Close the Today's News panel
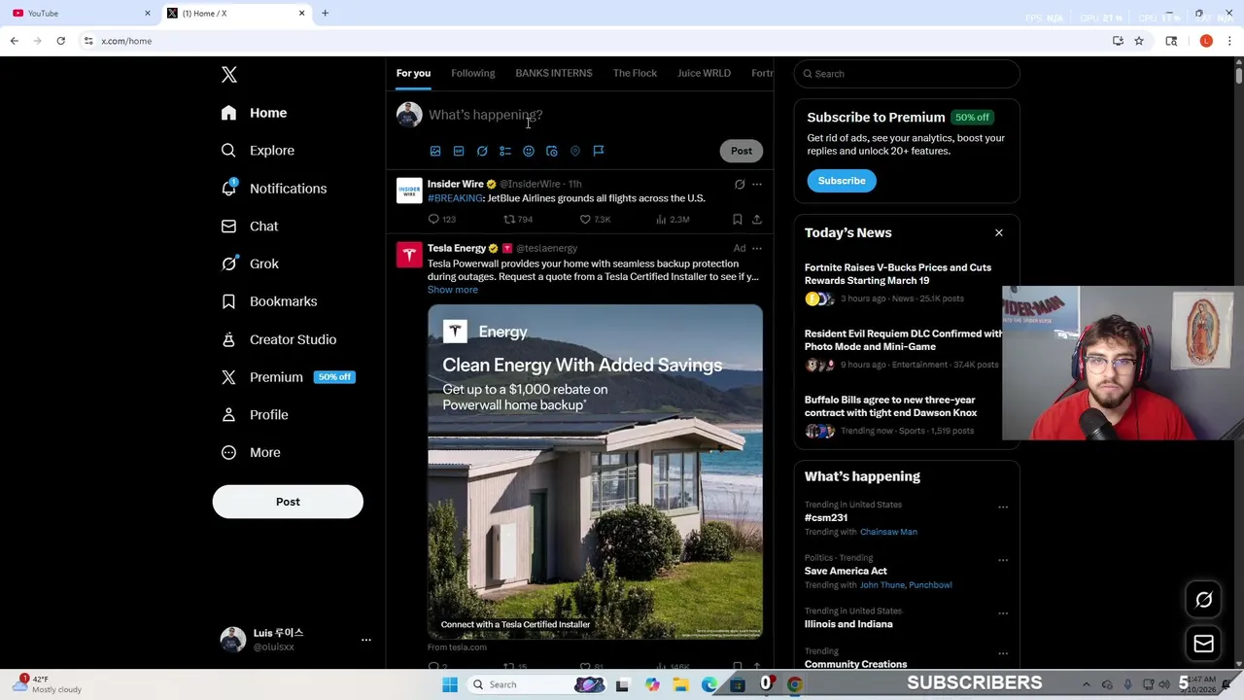The height and width of the screenshot is (700, 1244). click(x=998, y=233)
